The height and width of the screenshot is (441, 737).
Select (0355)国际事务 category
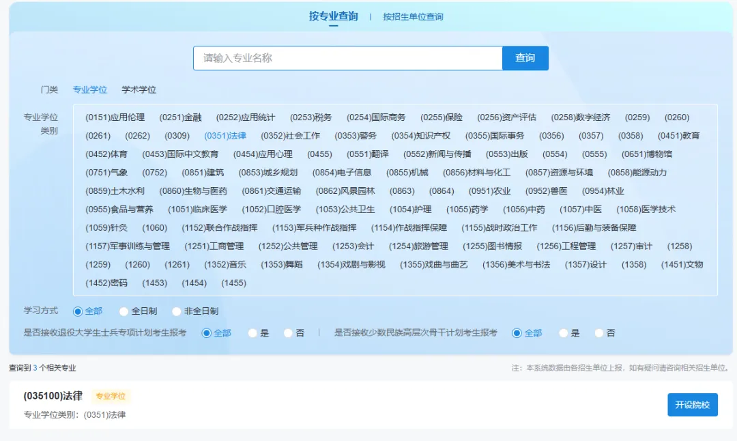pyautogui.click(x=495, y=136)
